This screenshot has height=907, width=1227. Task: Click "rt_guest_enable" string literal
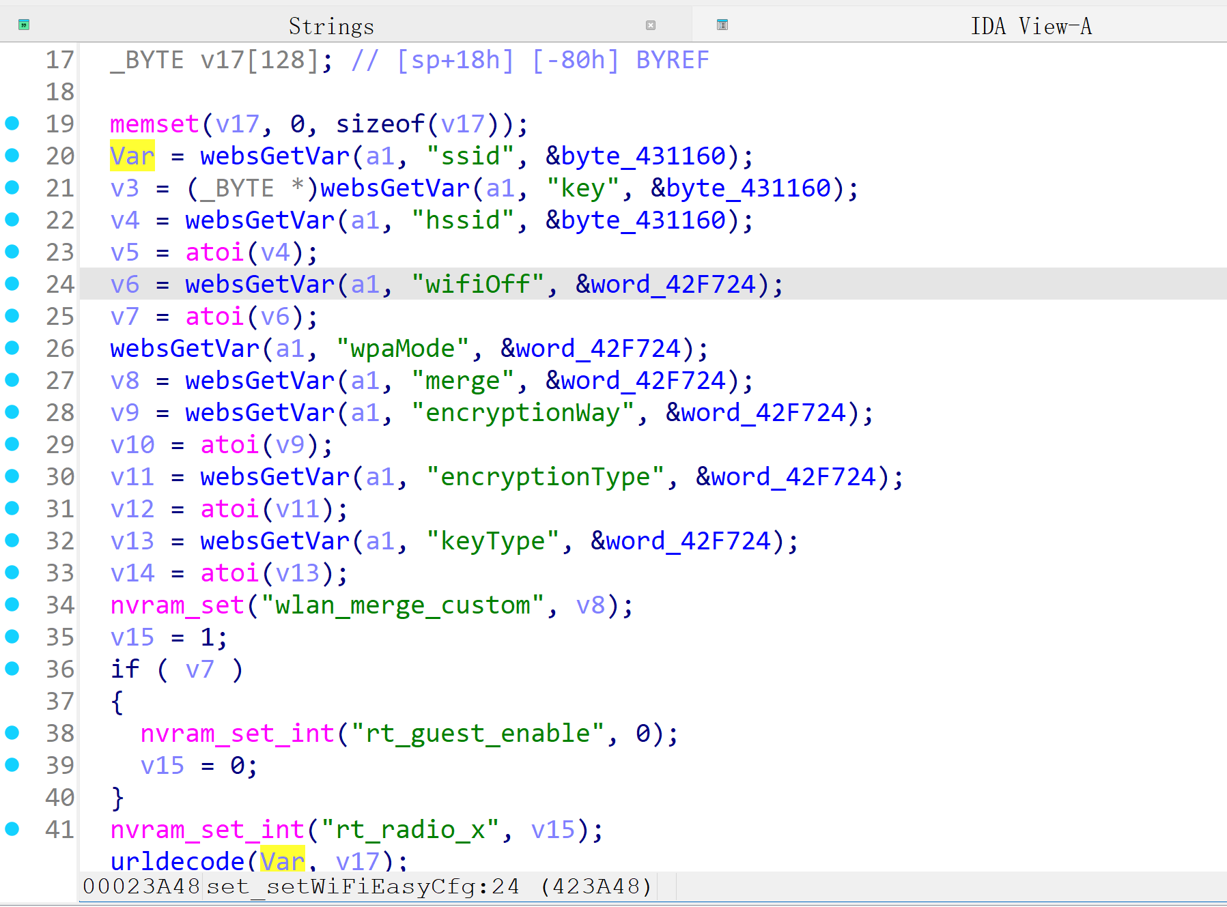click(x=478, y=733)
